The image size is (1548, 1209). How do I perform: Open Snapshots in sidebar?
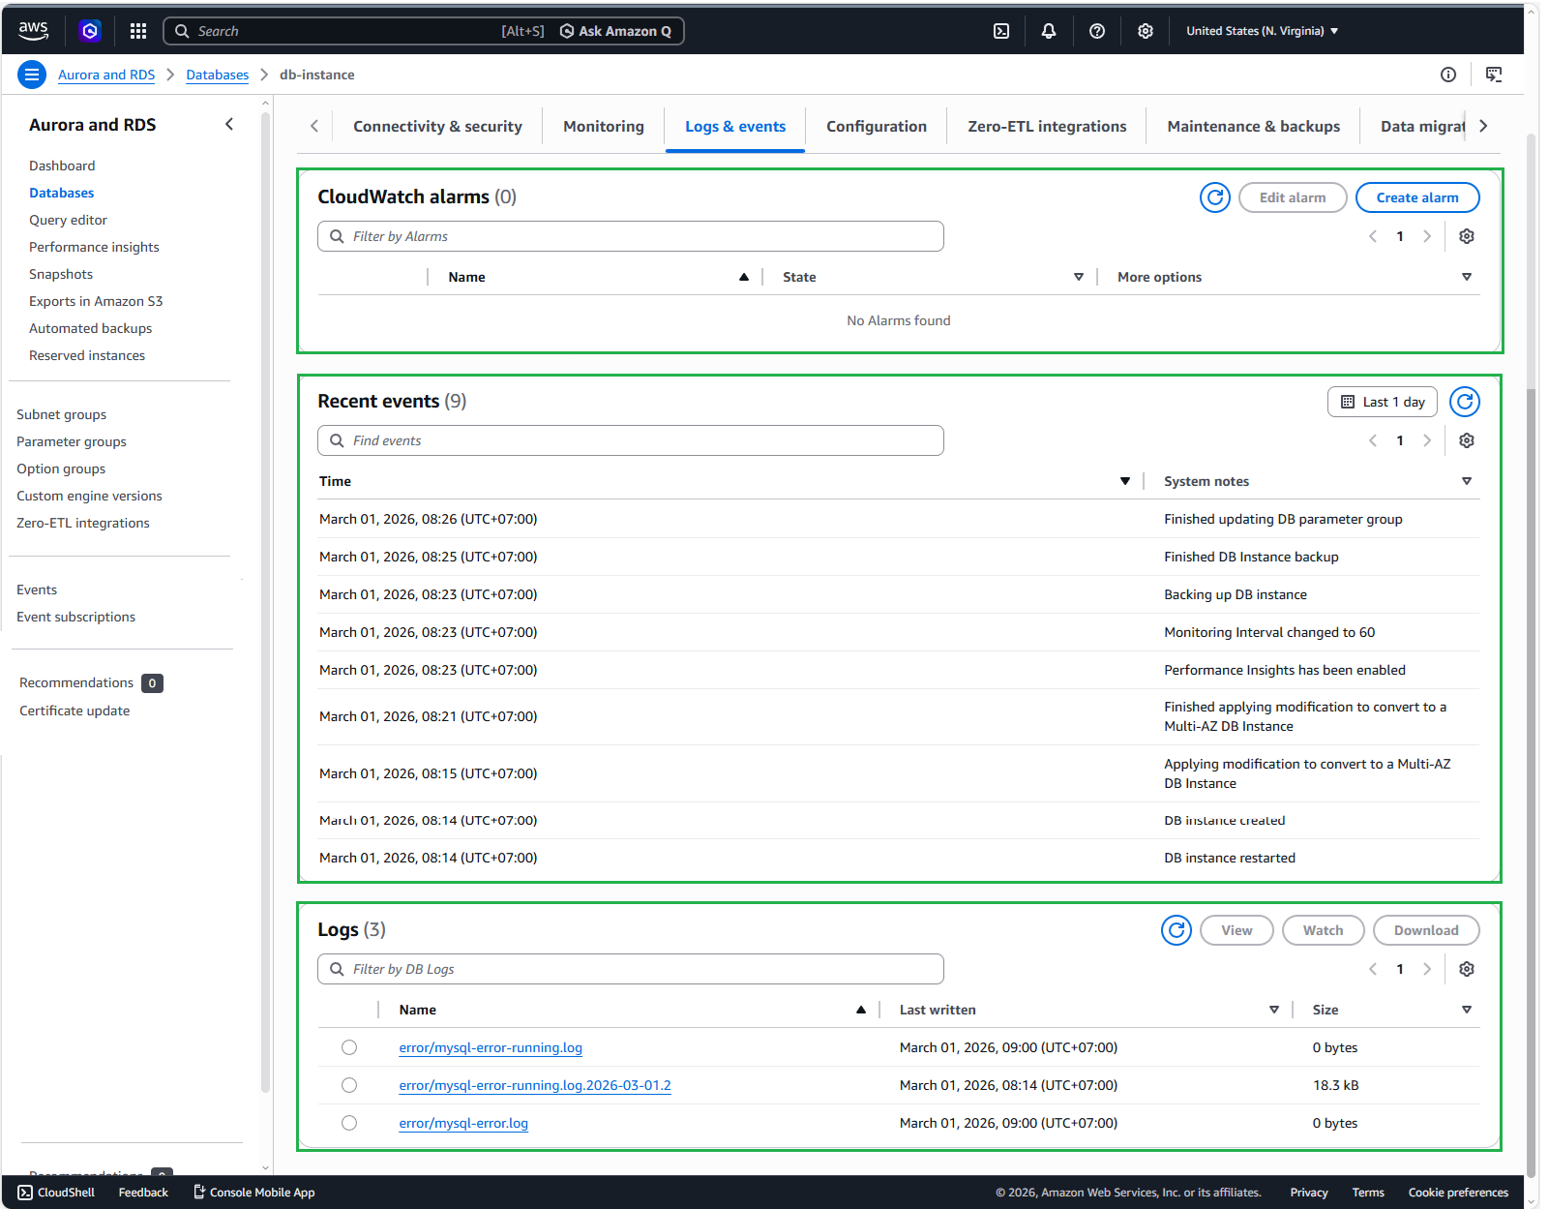pos(61,274)
